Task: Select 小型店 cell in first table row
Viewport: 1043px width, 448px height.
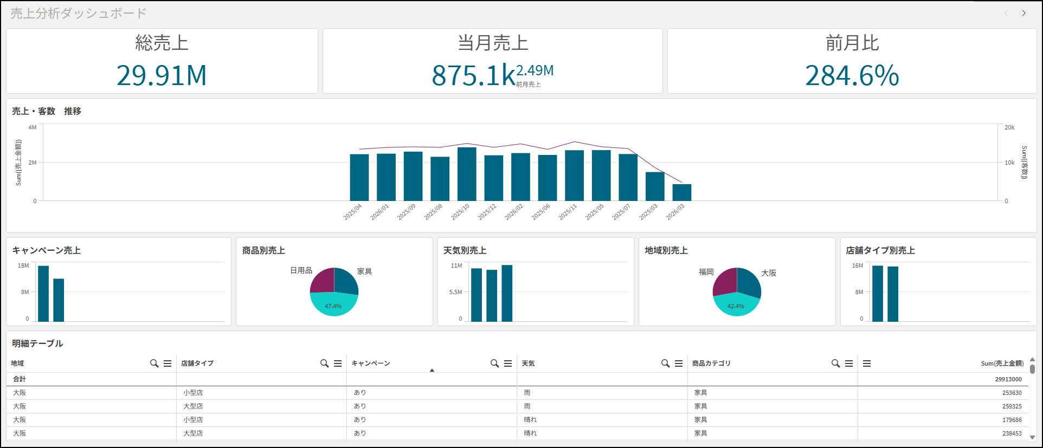Action: (193, 393)
